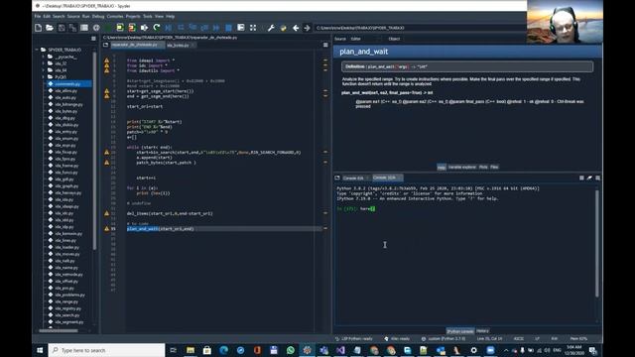
Task: Switch to the History tab
Action: (482, 331)
